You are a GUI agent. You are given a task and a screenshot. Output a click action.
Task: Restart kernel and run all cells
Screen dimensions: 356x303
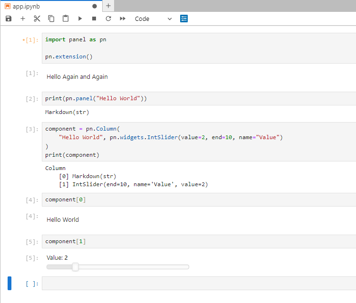tap(123, 19)
